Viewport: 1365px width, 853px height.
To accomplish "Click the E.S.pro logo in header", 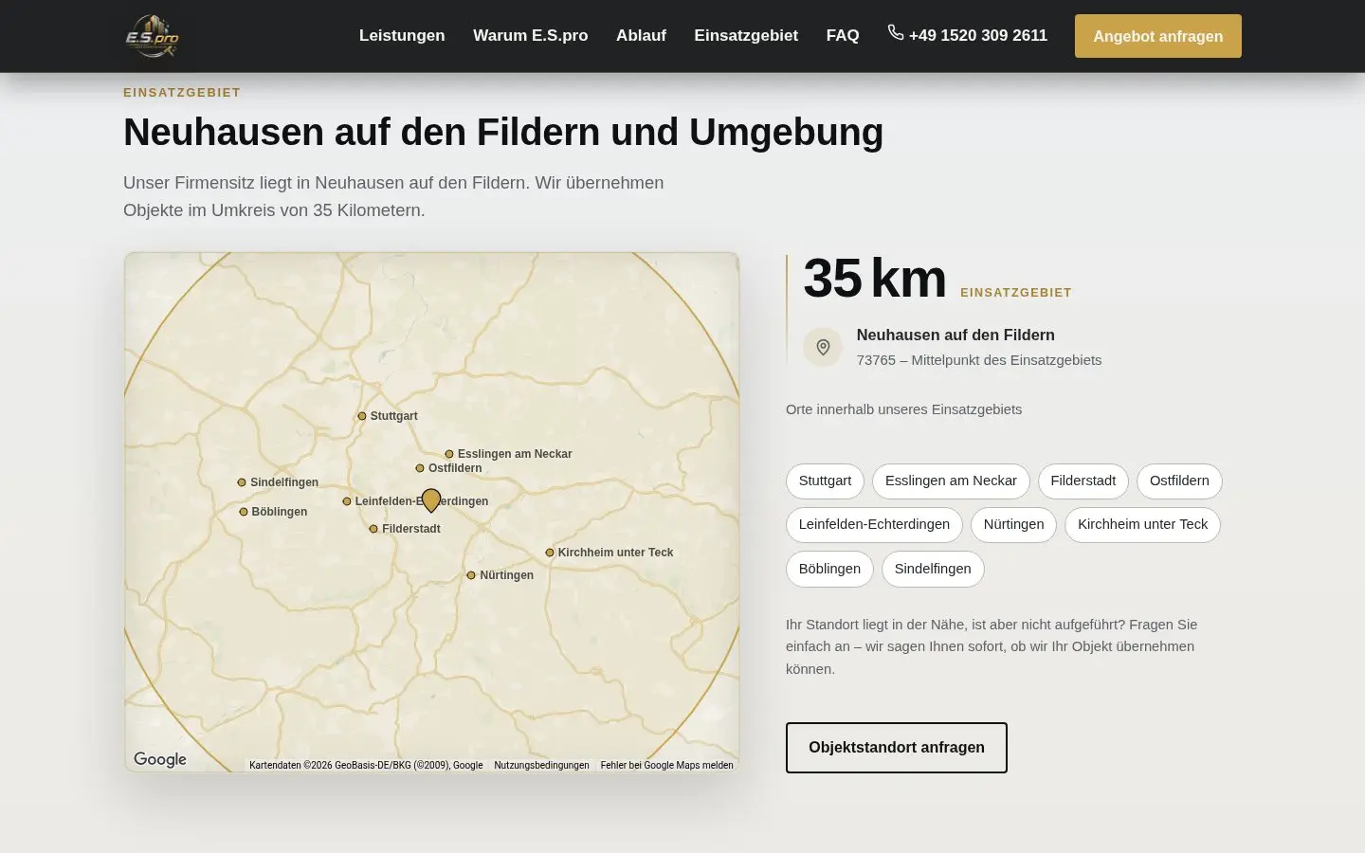I will (x=152, y=36).
